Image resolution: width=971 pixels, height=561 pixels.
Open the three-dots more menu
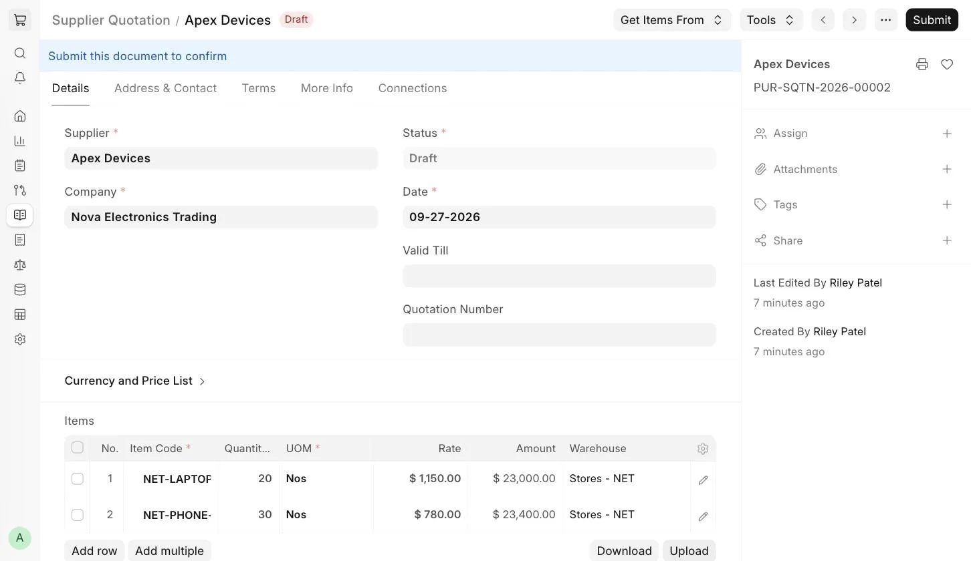[x=886, y=20]
